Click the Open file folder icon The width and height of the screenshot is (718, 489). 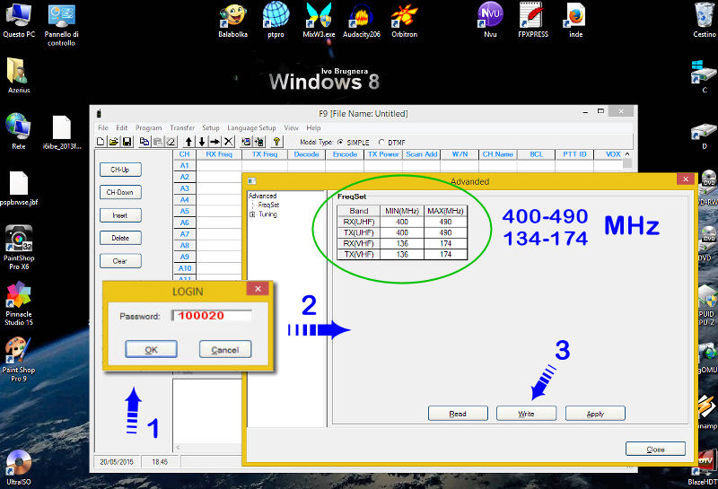click(x=114, y=142)
